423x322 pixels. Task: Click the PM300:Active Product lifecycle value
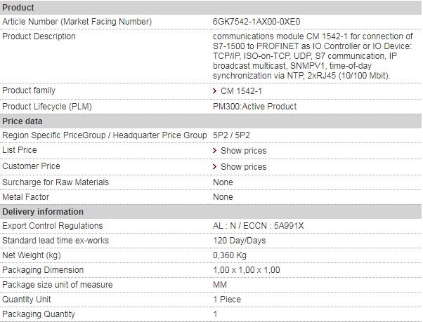[x=254, y=107]
